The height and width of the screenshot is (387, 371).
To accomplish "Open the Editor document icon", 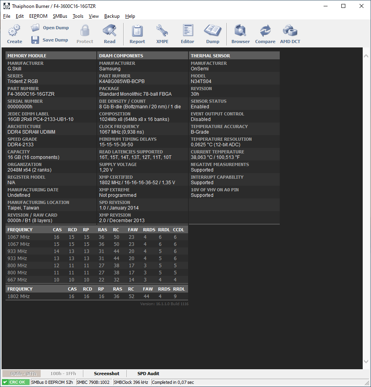I will pyautogui.click(x=188, y=30).
